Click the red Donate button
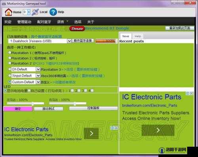 coord(77,29)
